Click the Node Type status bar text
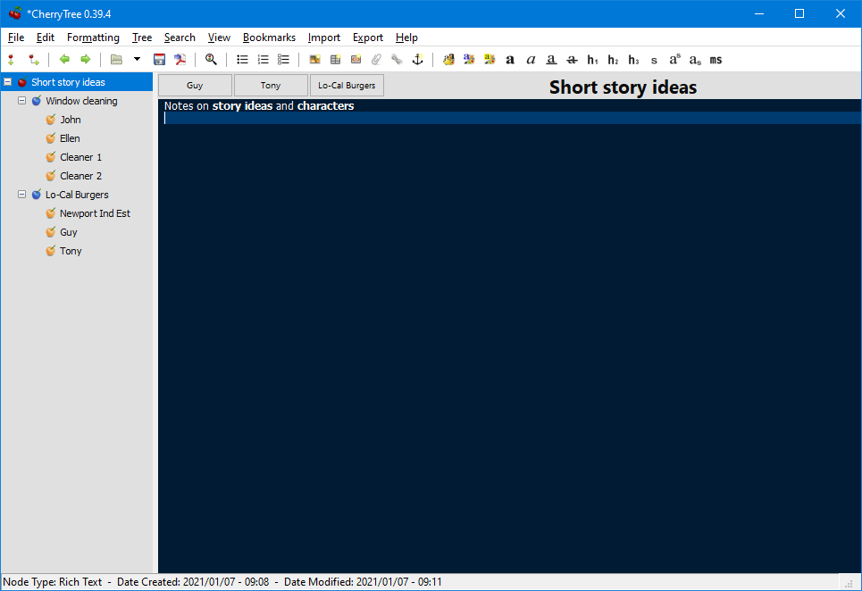The width and height of the screenshot is (862, 591). click(53, 582)
